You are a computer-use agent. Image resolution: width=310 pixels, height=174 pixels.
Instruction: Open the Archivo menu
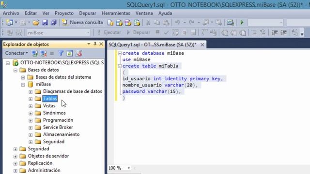tap(11, 13)
